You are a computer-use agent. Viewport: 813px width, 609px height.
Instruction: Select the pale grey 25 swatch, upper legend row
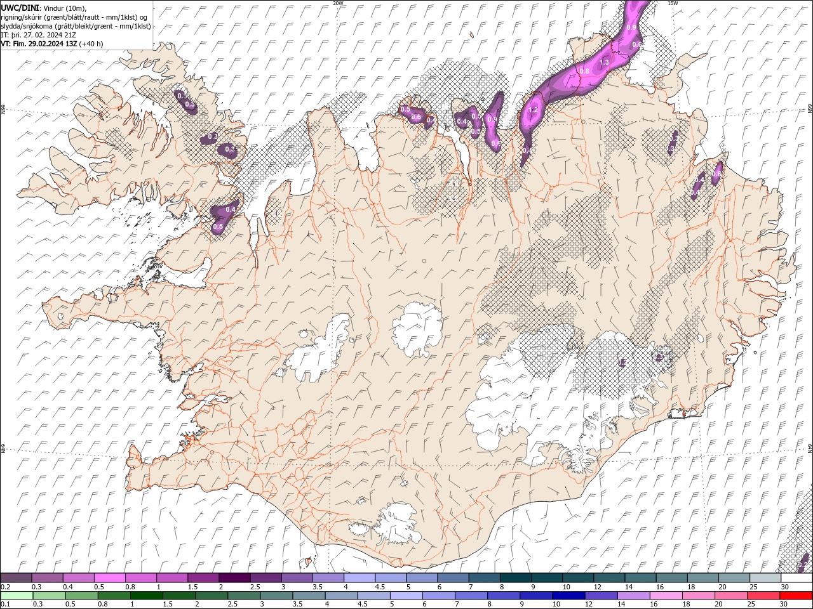(765, 578)
